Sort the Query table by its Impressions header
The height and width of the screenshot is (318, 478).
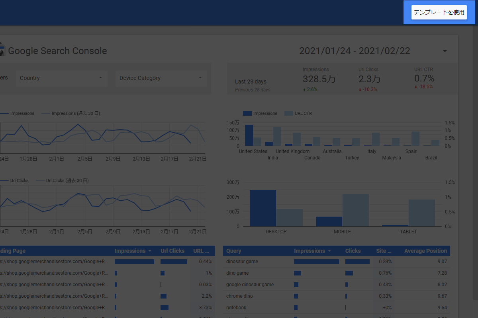pyautogui.click(x=312, y=251)
